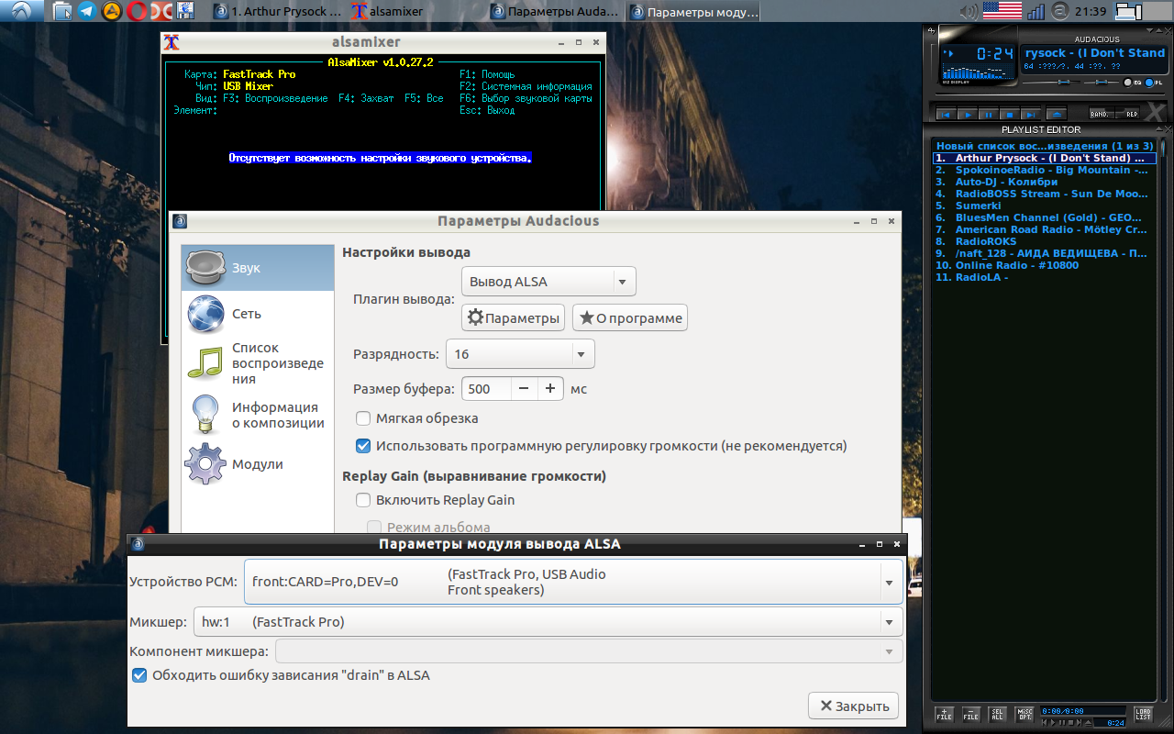The height and width of the screenshot is (734, 1174).
Task: Click the Kubuntu application launcher icon
Action: click(x=21, y=11)
